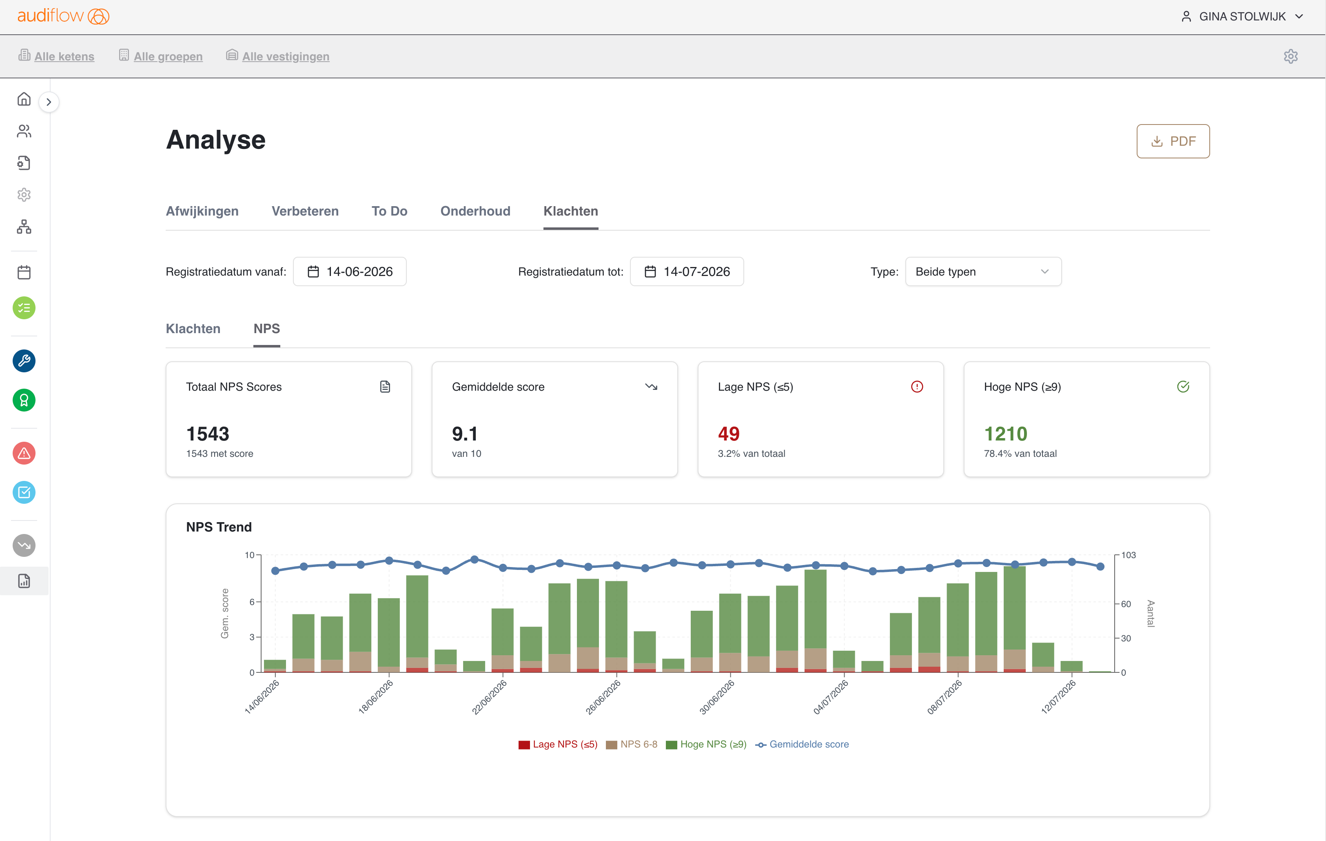Switch to the Onderhoud tab
This screenshot has height=841, width=1326.
click(475, 211)
